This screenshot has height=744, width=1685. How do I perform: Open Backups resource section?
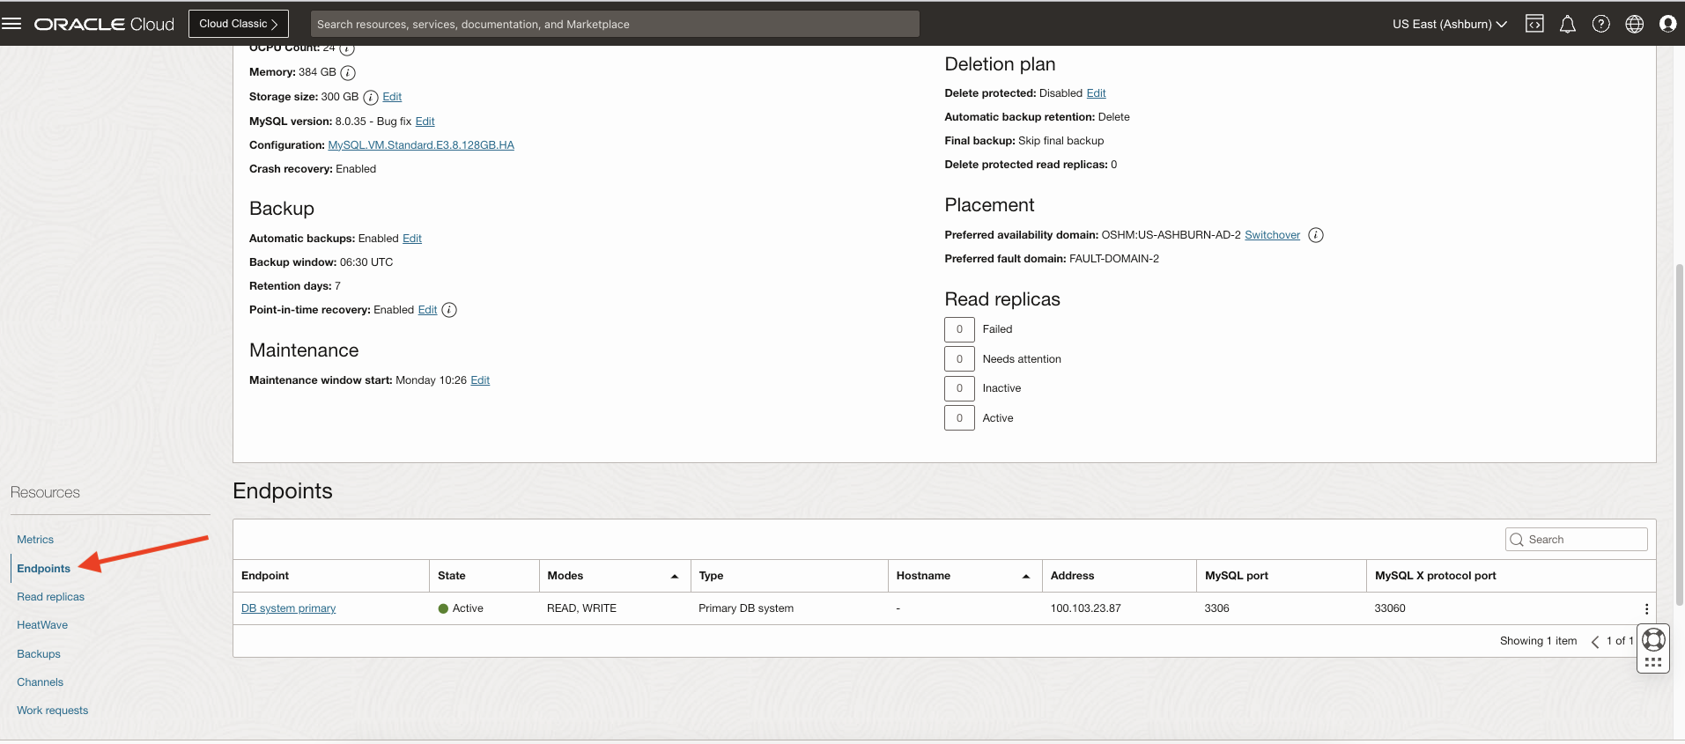39,654
